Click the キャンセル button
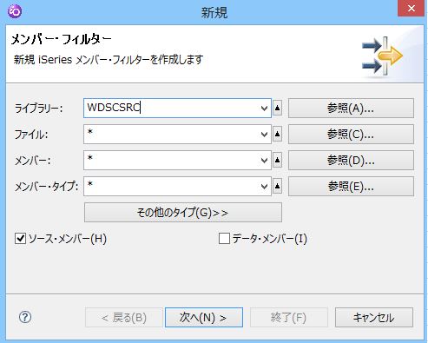428x343 pixels. [374, 318]
